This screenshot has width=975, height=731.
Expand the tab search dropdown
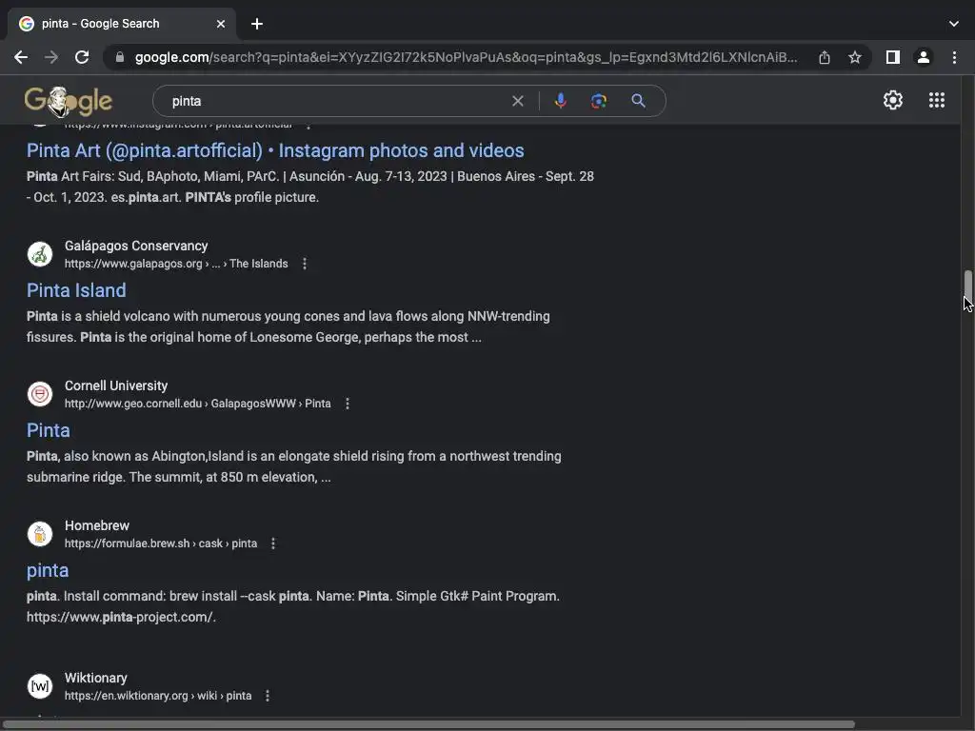click(954, 24)
